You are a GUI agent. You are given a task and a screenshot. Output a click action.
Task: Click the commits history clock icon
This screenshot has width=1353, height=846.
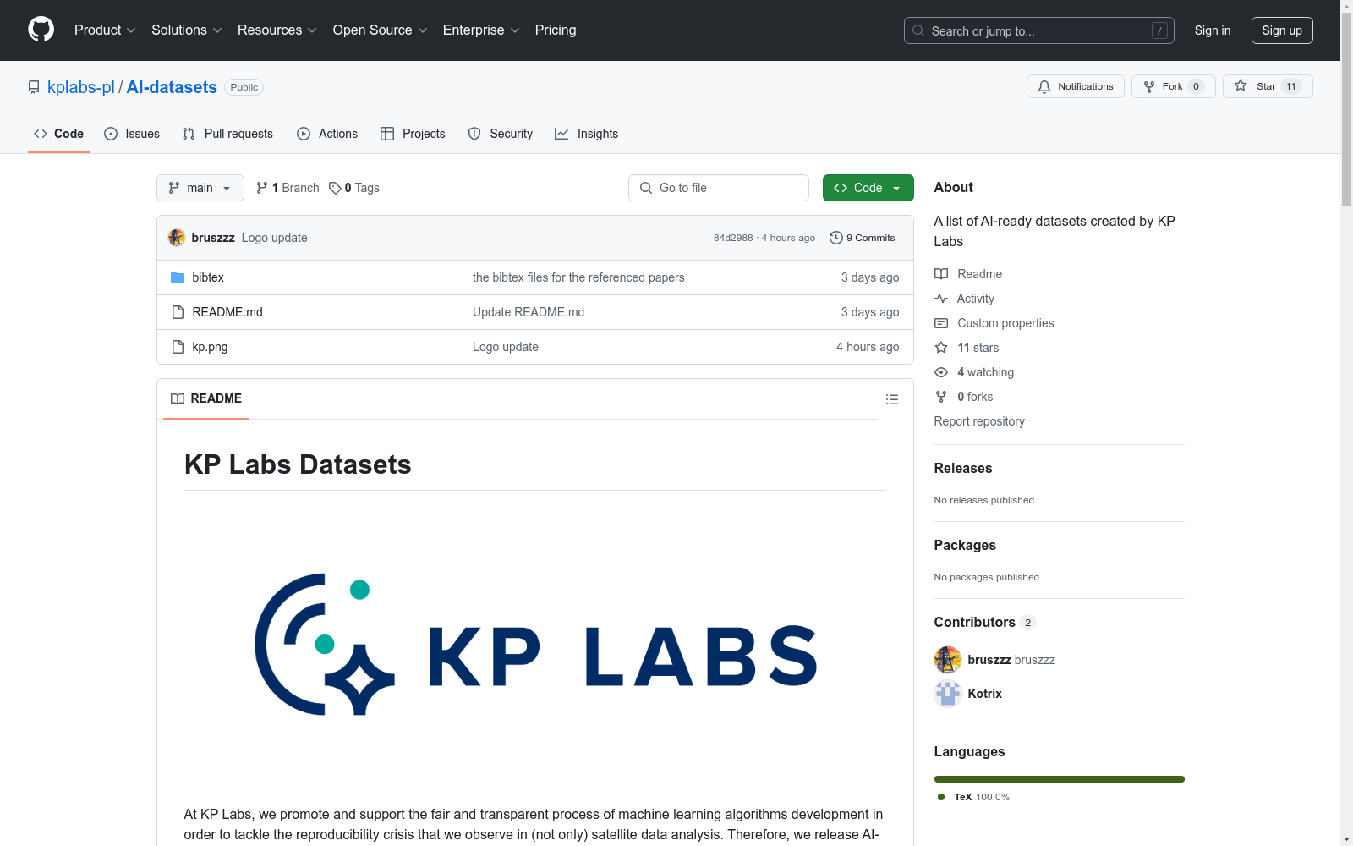836,238
